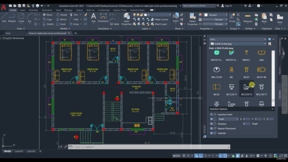This screenshot has height=162, width=288.
Task: Expand the Modify panel
Action: (65, 28)
